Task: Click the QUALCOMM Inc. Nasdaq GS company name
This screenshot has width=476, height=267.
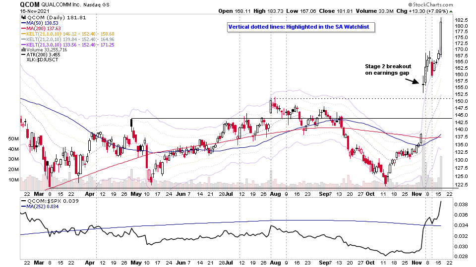Action: tap(75, 5)
